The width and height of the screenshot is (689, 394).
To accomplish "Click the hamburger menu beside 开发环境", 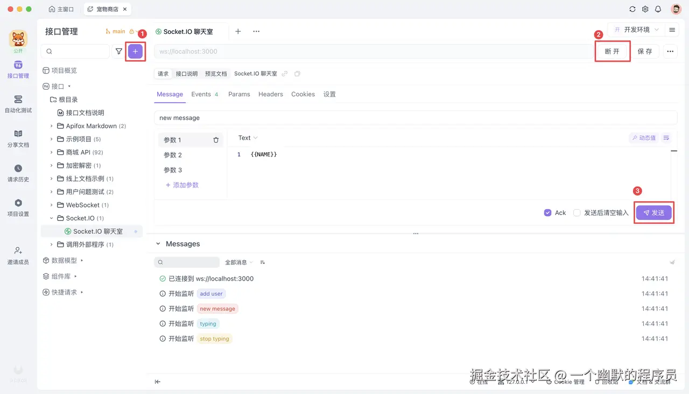I will point(672,30).
